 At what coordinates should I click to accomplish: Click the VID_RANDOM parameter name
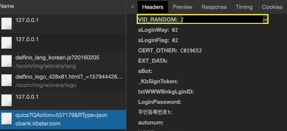pos(158,20)
